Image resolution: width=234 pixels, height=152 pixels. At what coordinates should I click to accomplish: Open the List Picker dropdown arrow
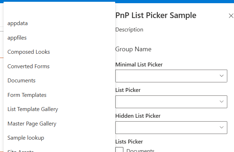coord(222,101)
